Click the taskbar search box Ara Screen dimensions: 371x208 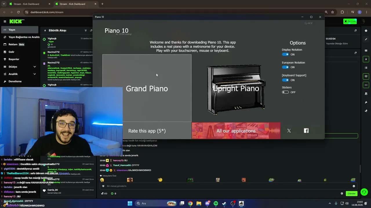coord(156,203)
